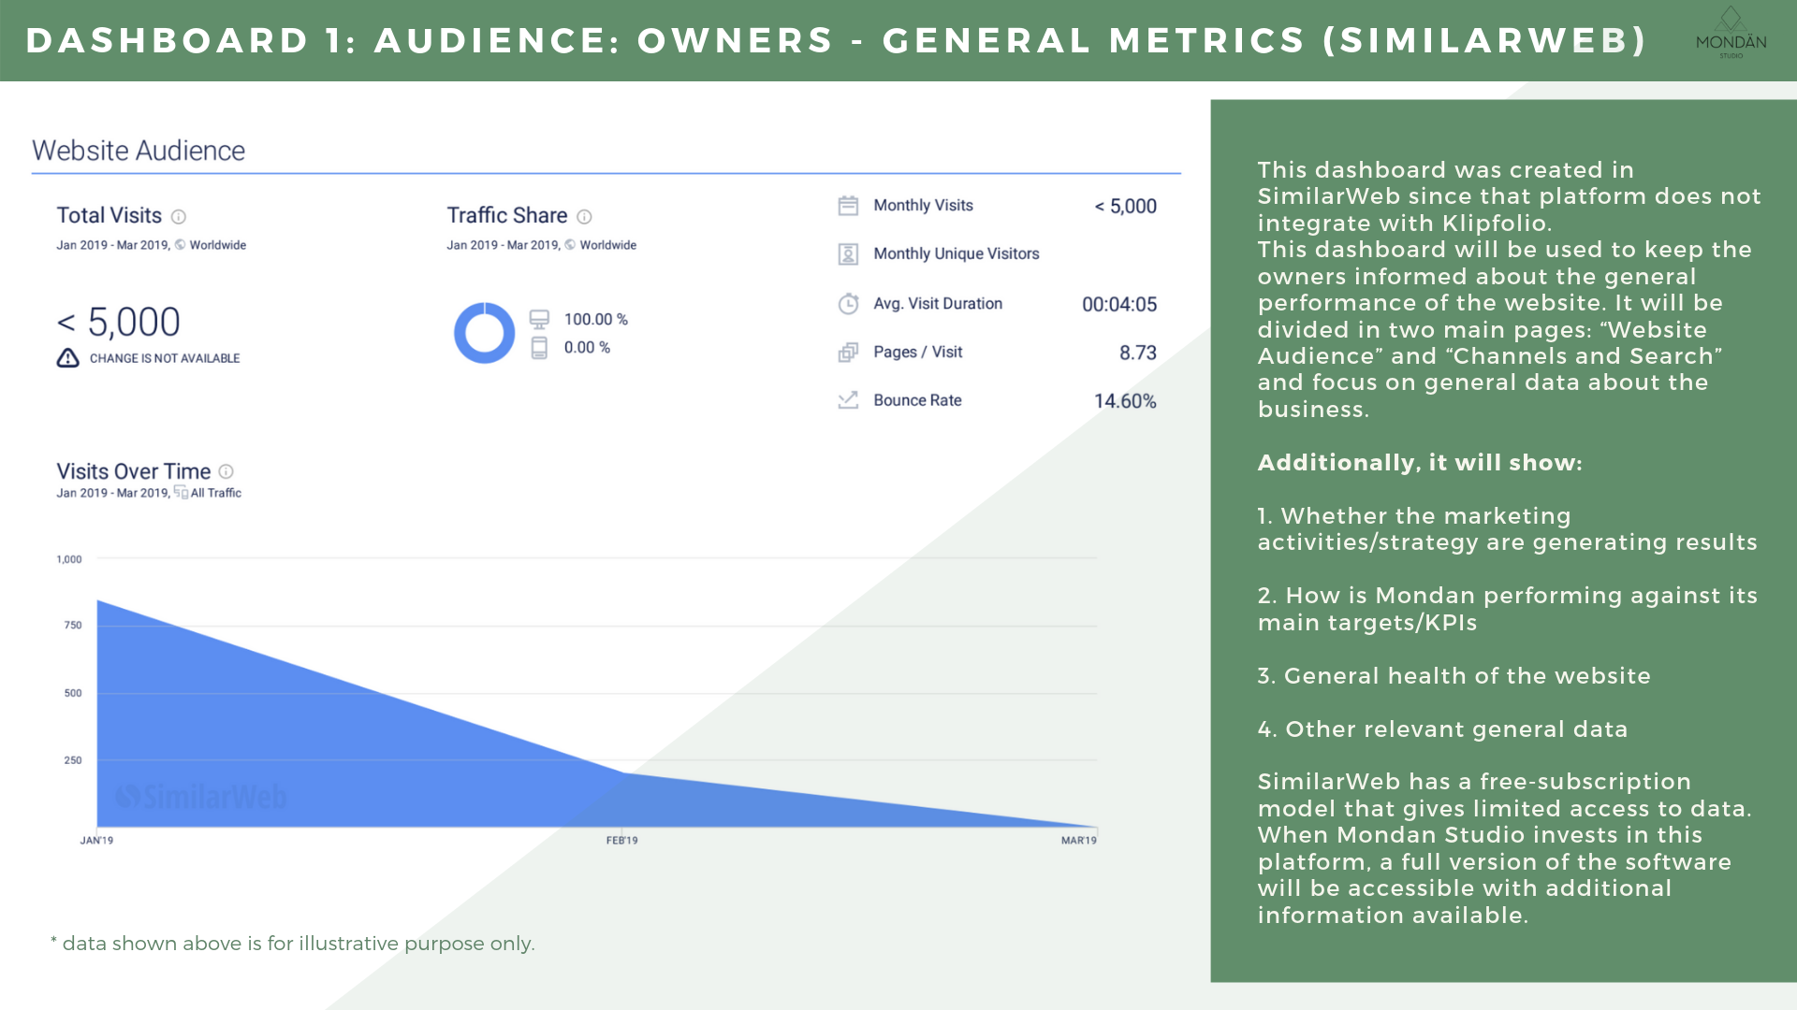This screenshot has width=1797, height=1010.
Task: Click the warning triangle icon
Action: [67, 358]
